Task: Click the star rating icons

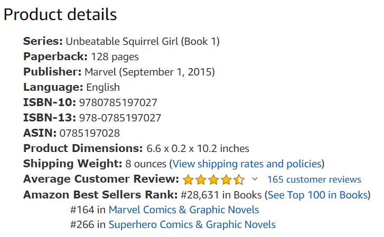Action: (213, 179)
